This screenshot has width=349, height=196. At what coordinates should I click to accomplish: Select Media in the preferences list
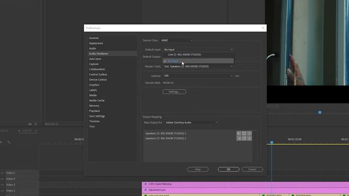click(93, 95)
